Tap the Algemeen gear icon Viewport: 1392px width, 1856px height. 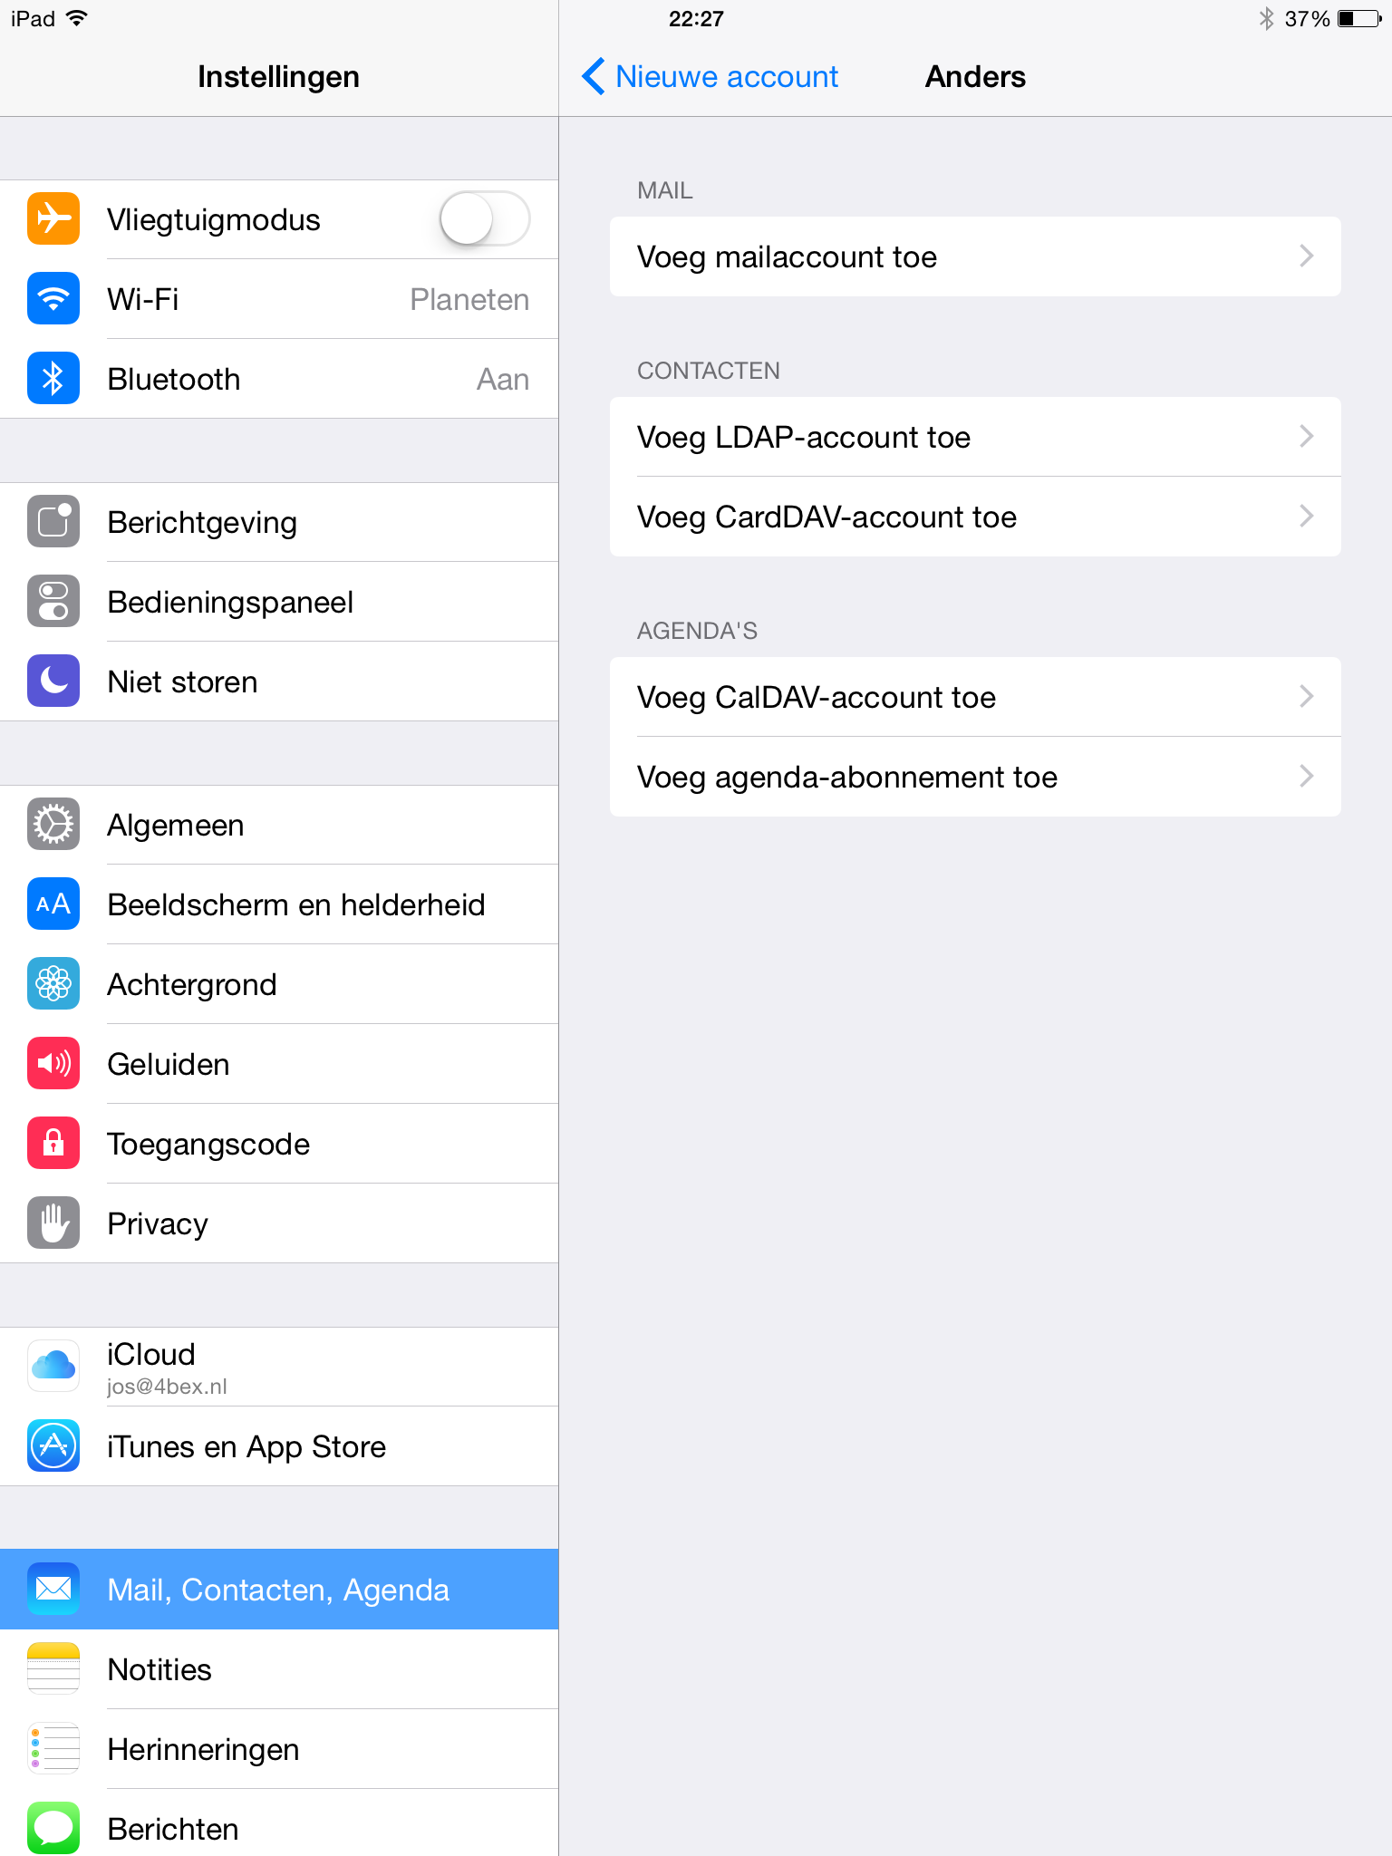53,825
